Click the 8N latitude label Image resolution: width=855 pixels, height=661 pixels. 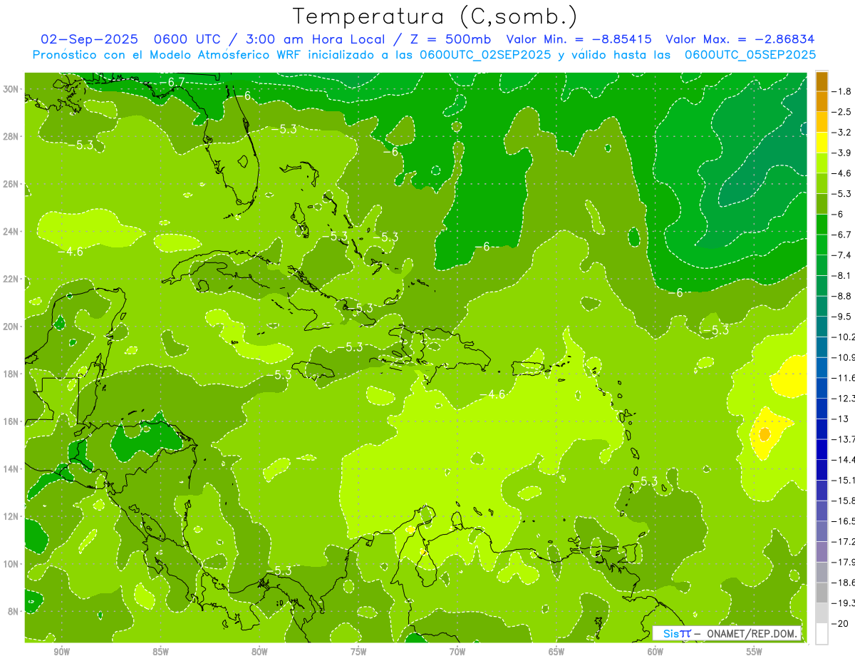[x=14, y=611]
